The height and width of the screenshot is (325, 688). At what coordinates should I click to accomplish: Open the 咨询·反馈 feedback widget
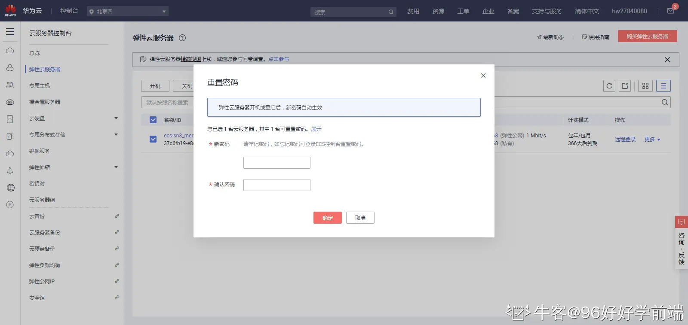[682, 243]
